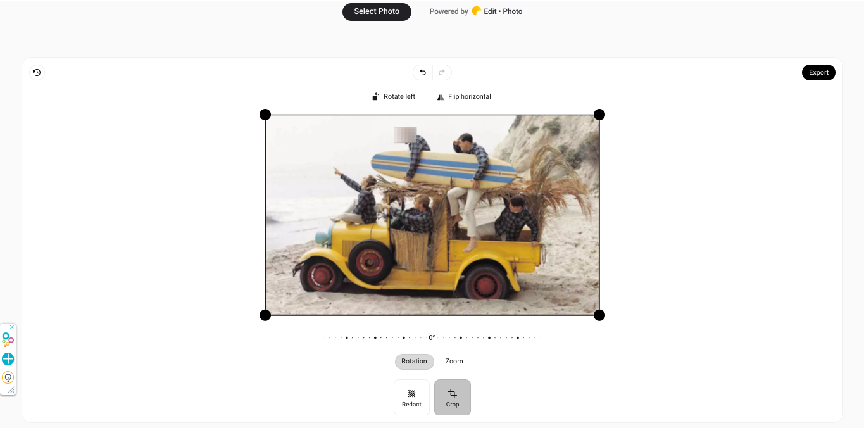Screen dimensions: 864x428
Task: Flip the image horizontally
Action: (464, 97)
